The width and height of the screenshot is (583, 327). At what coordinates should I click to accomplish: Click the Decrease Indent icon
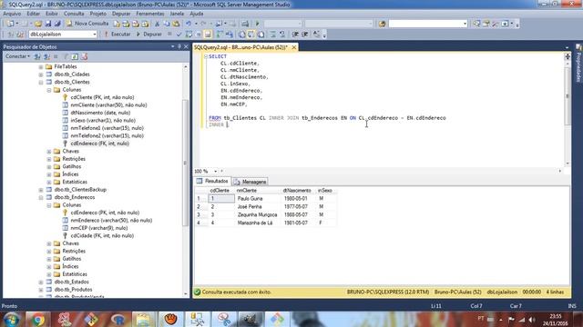pyautogui.click(x=295, y=35)
